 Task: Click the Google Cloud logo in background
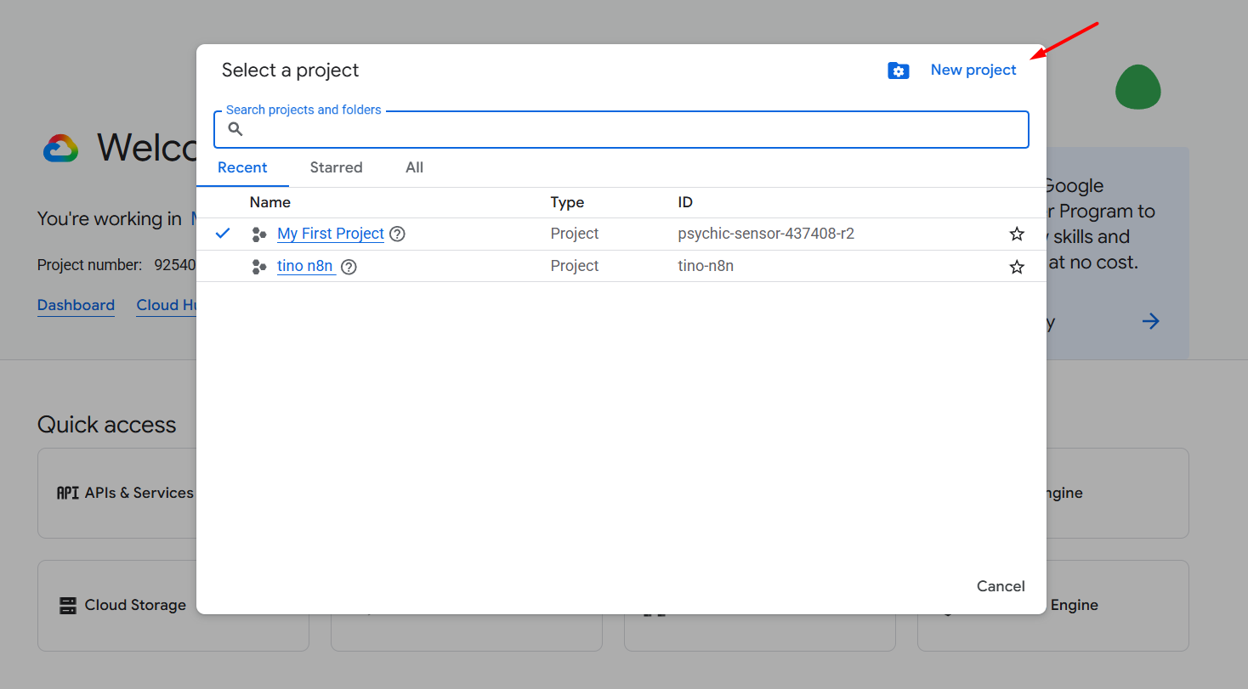pos(60,149)
